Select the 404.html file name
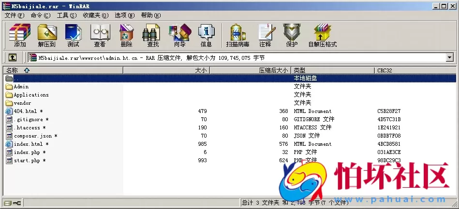The height and width of the screenshot is (209, 459). click(x=29, y=111)
